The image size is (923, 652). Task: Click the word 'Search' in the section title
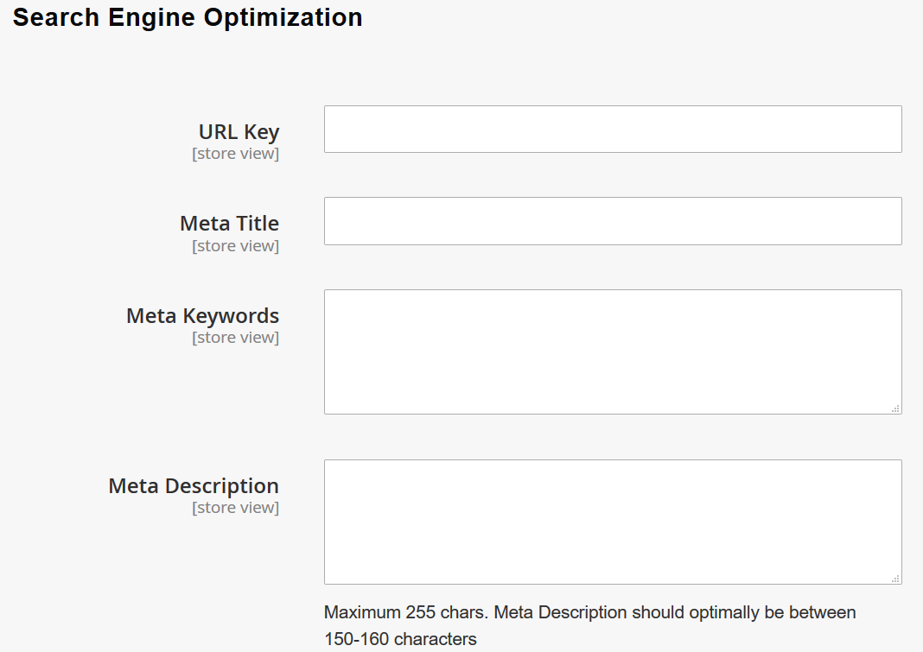tap(56, 17)
